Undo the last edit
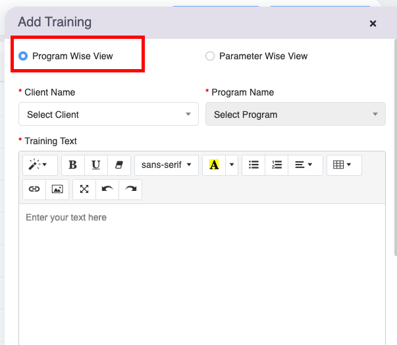The height and width of the screenshot is (345, 397). click(x=107, y=189)
